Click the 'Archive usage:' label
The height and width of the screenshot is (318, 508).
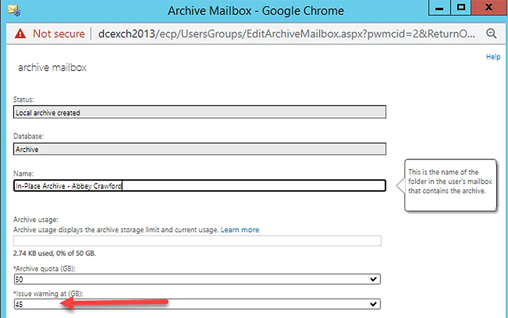[x=36, y=220]
